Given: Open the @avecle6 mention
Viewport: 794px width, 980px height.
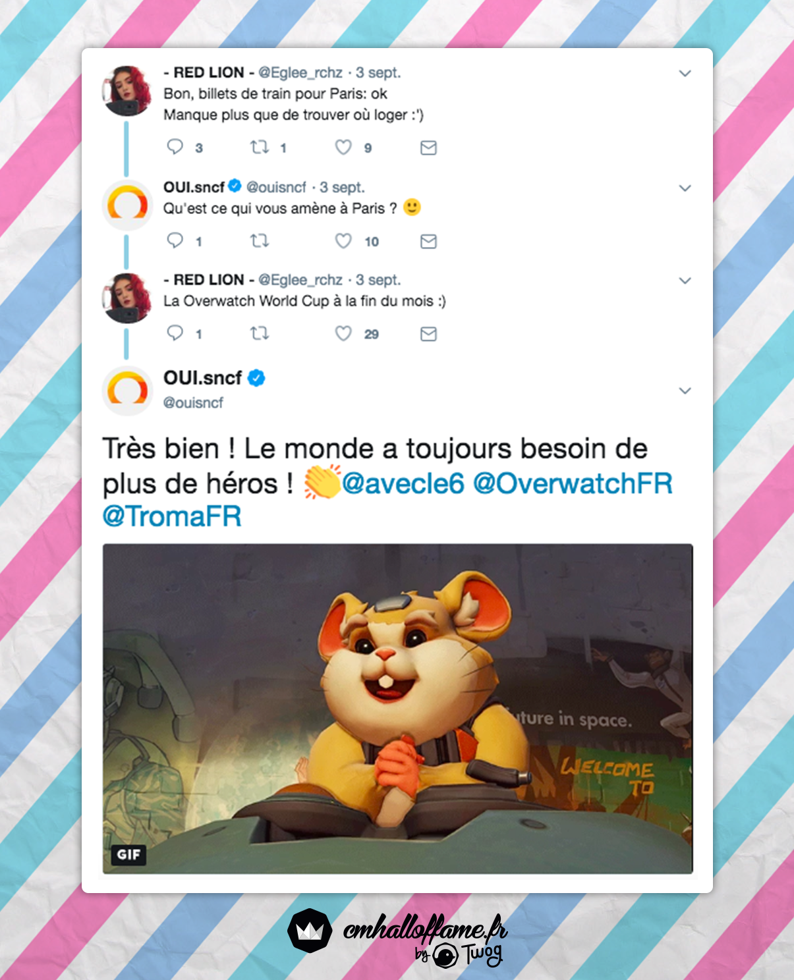Looking at the screenshot, I should (403, 483).
